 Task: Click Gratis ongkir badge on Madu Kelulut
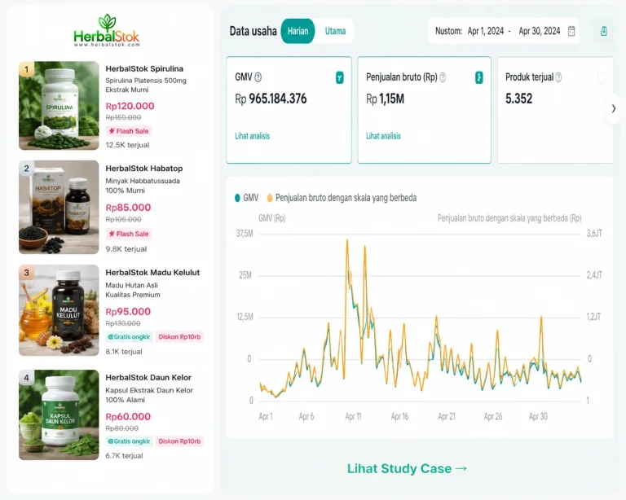[x=129, y=337]
